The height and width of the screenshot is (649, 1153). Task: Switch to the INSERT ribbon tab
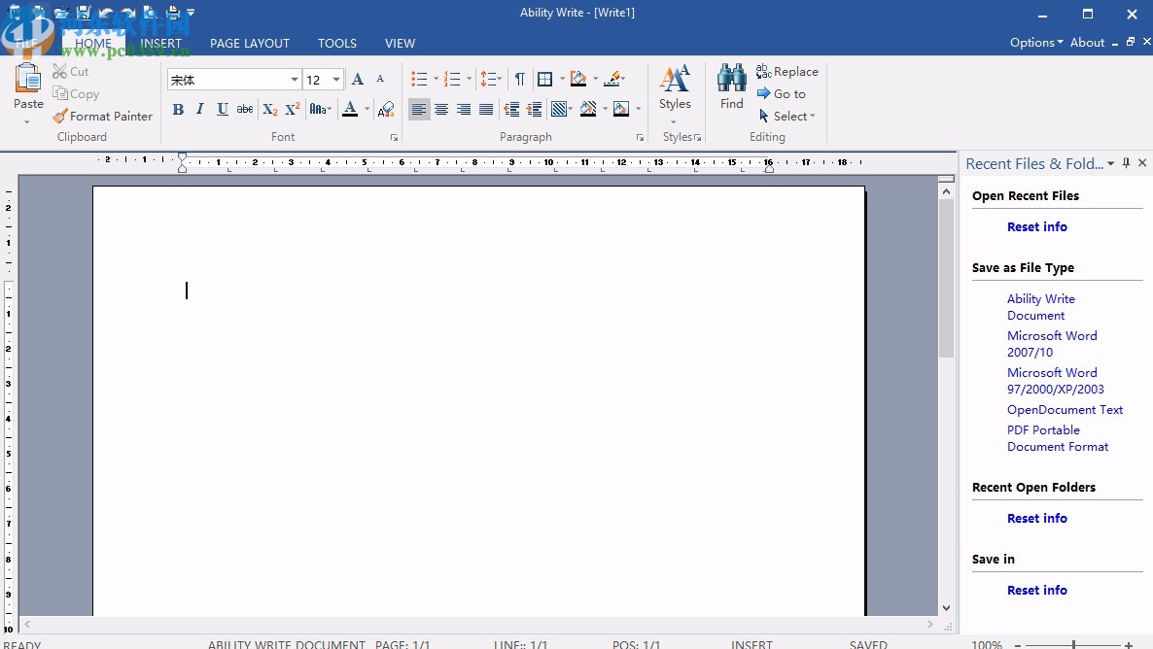[x=160, y=43]
